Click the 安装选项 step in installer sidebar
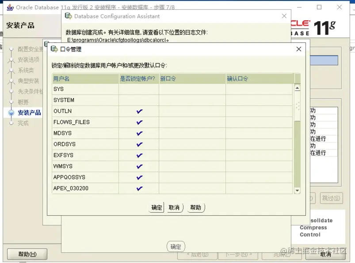Image resolution: width=355 pixels, height=263 pixels. pyautogui.click(x=29, y=60)
